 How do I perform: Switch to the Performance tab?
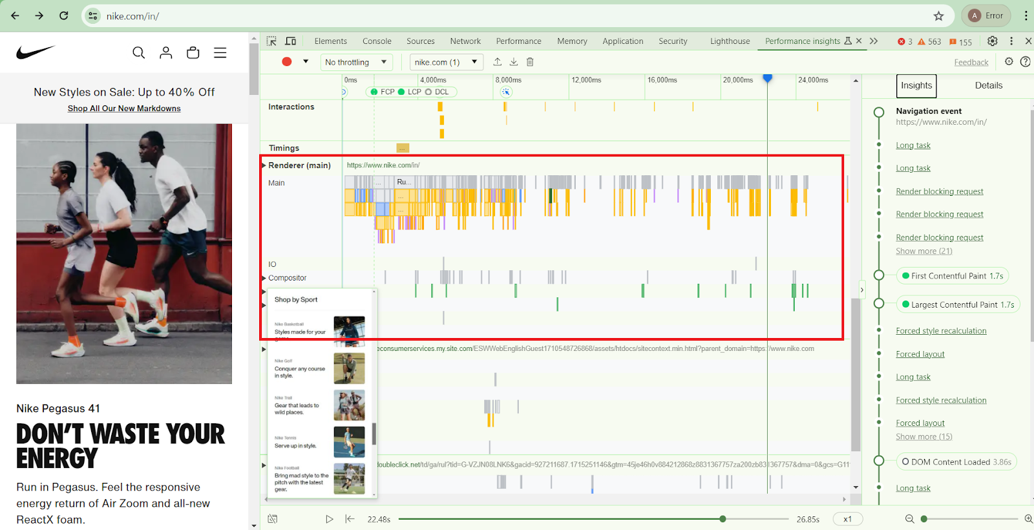click(519, 41)
